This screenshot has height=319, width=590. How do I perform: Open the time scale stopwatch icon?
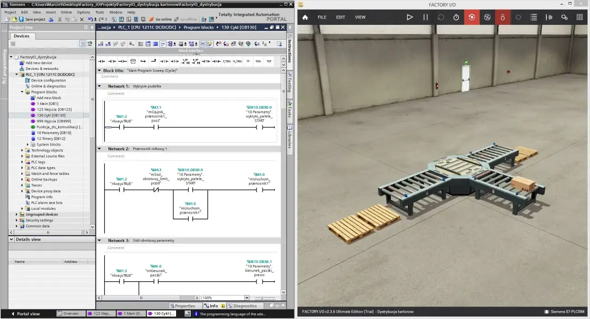coord(456,17)
